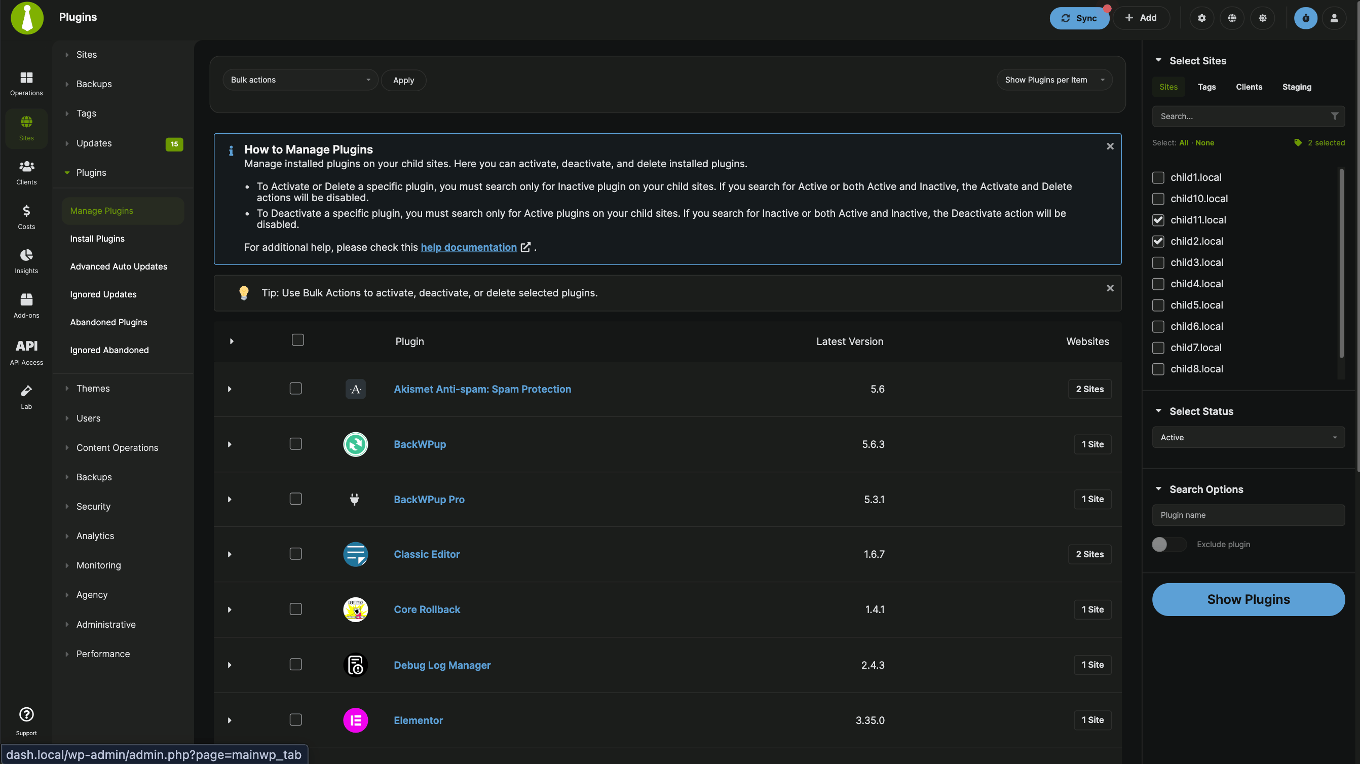Open the Clients sidebar icon
This screenshot has width=1360, height=764.
[x=26, y=173]
